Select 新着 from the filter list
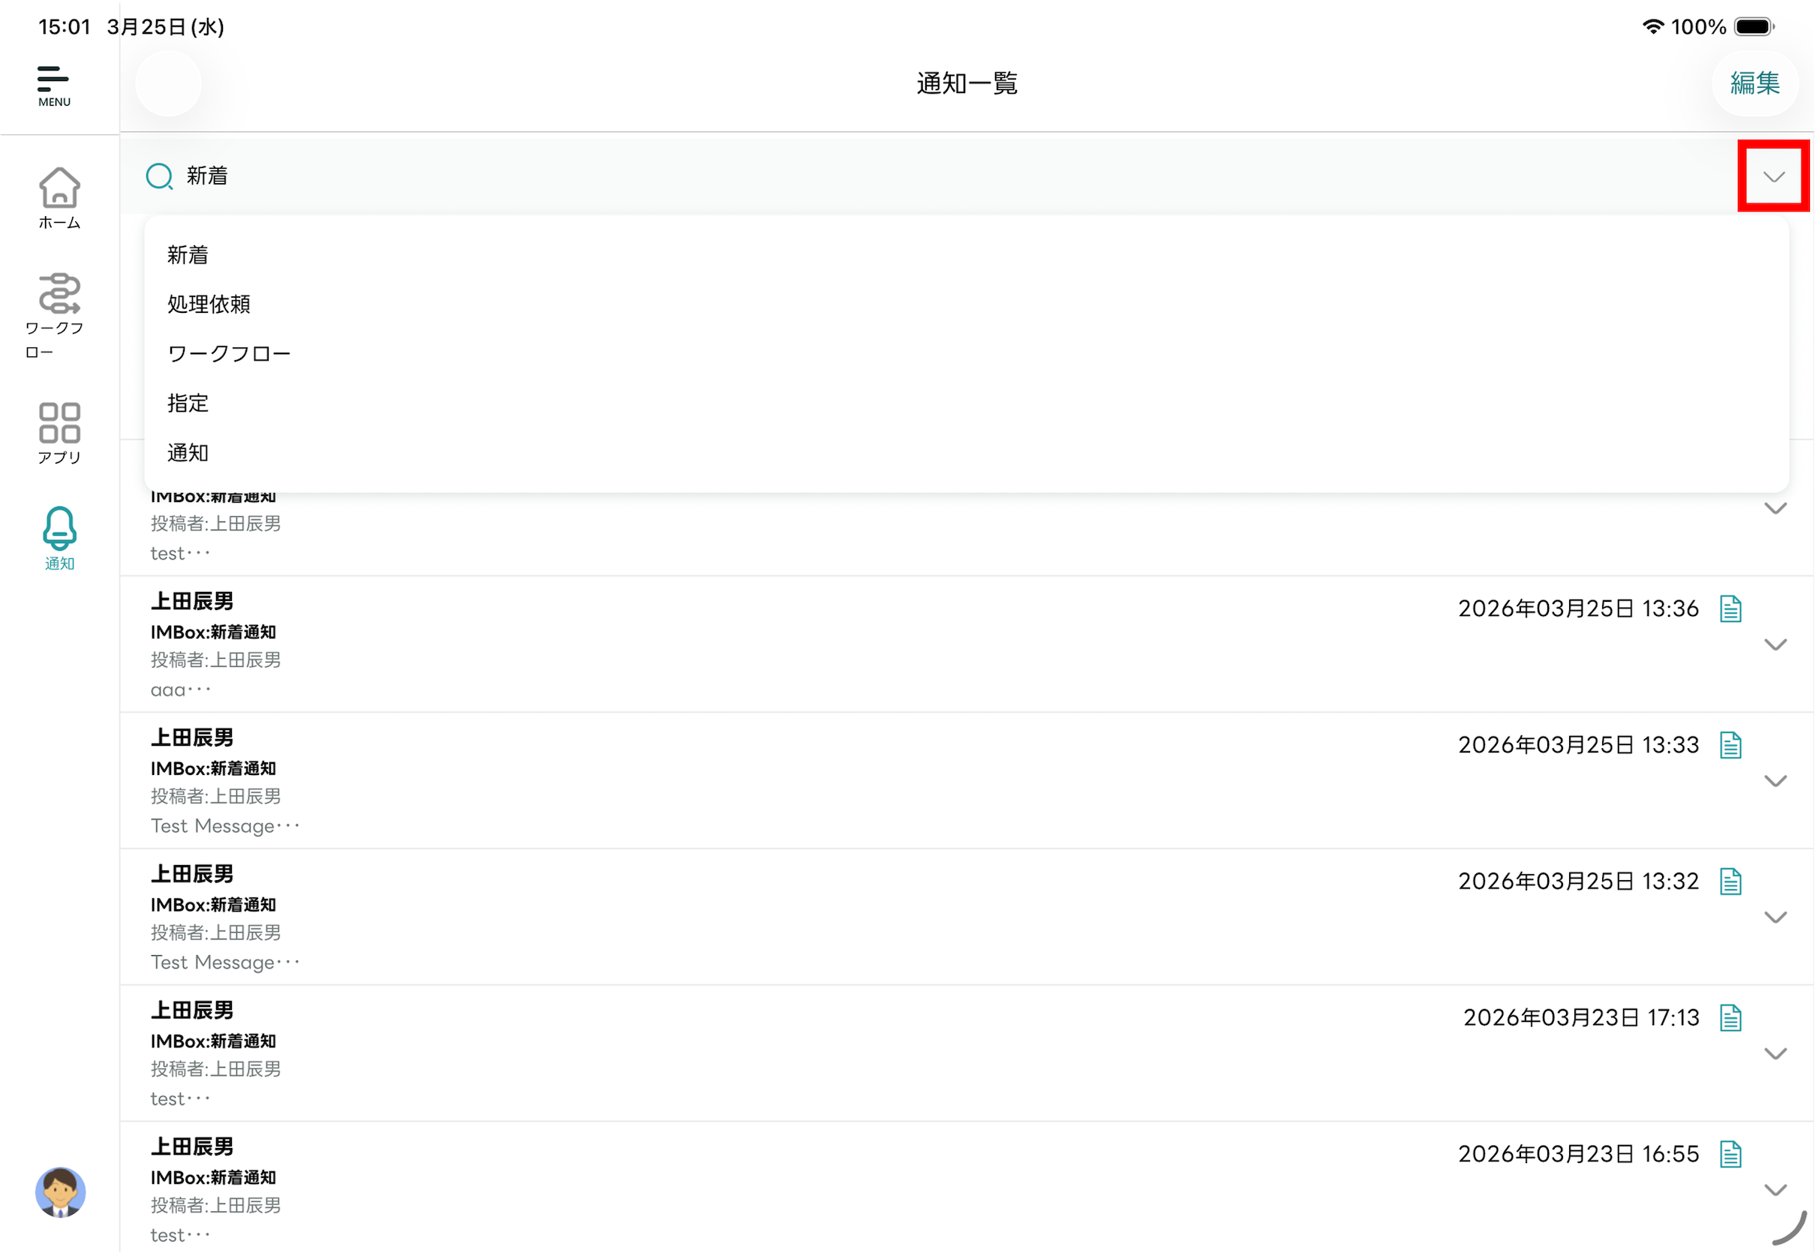 point(188,255)
